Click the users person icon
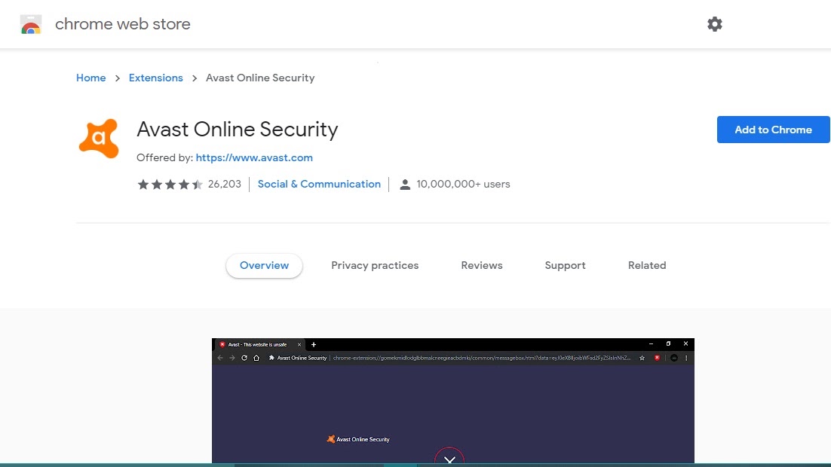This screenshot has height=467, width=831. 405,185
